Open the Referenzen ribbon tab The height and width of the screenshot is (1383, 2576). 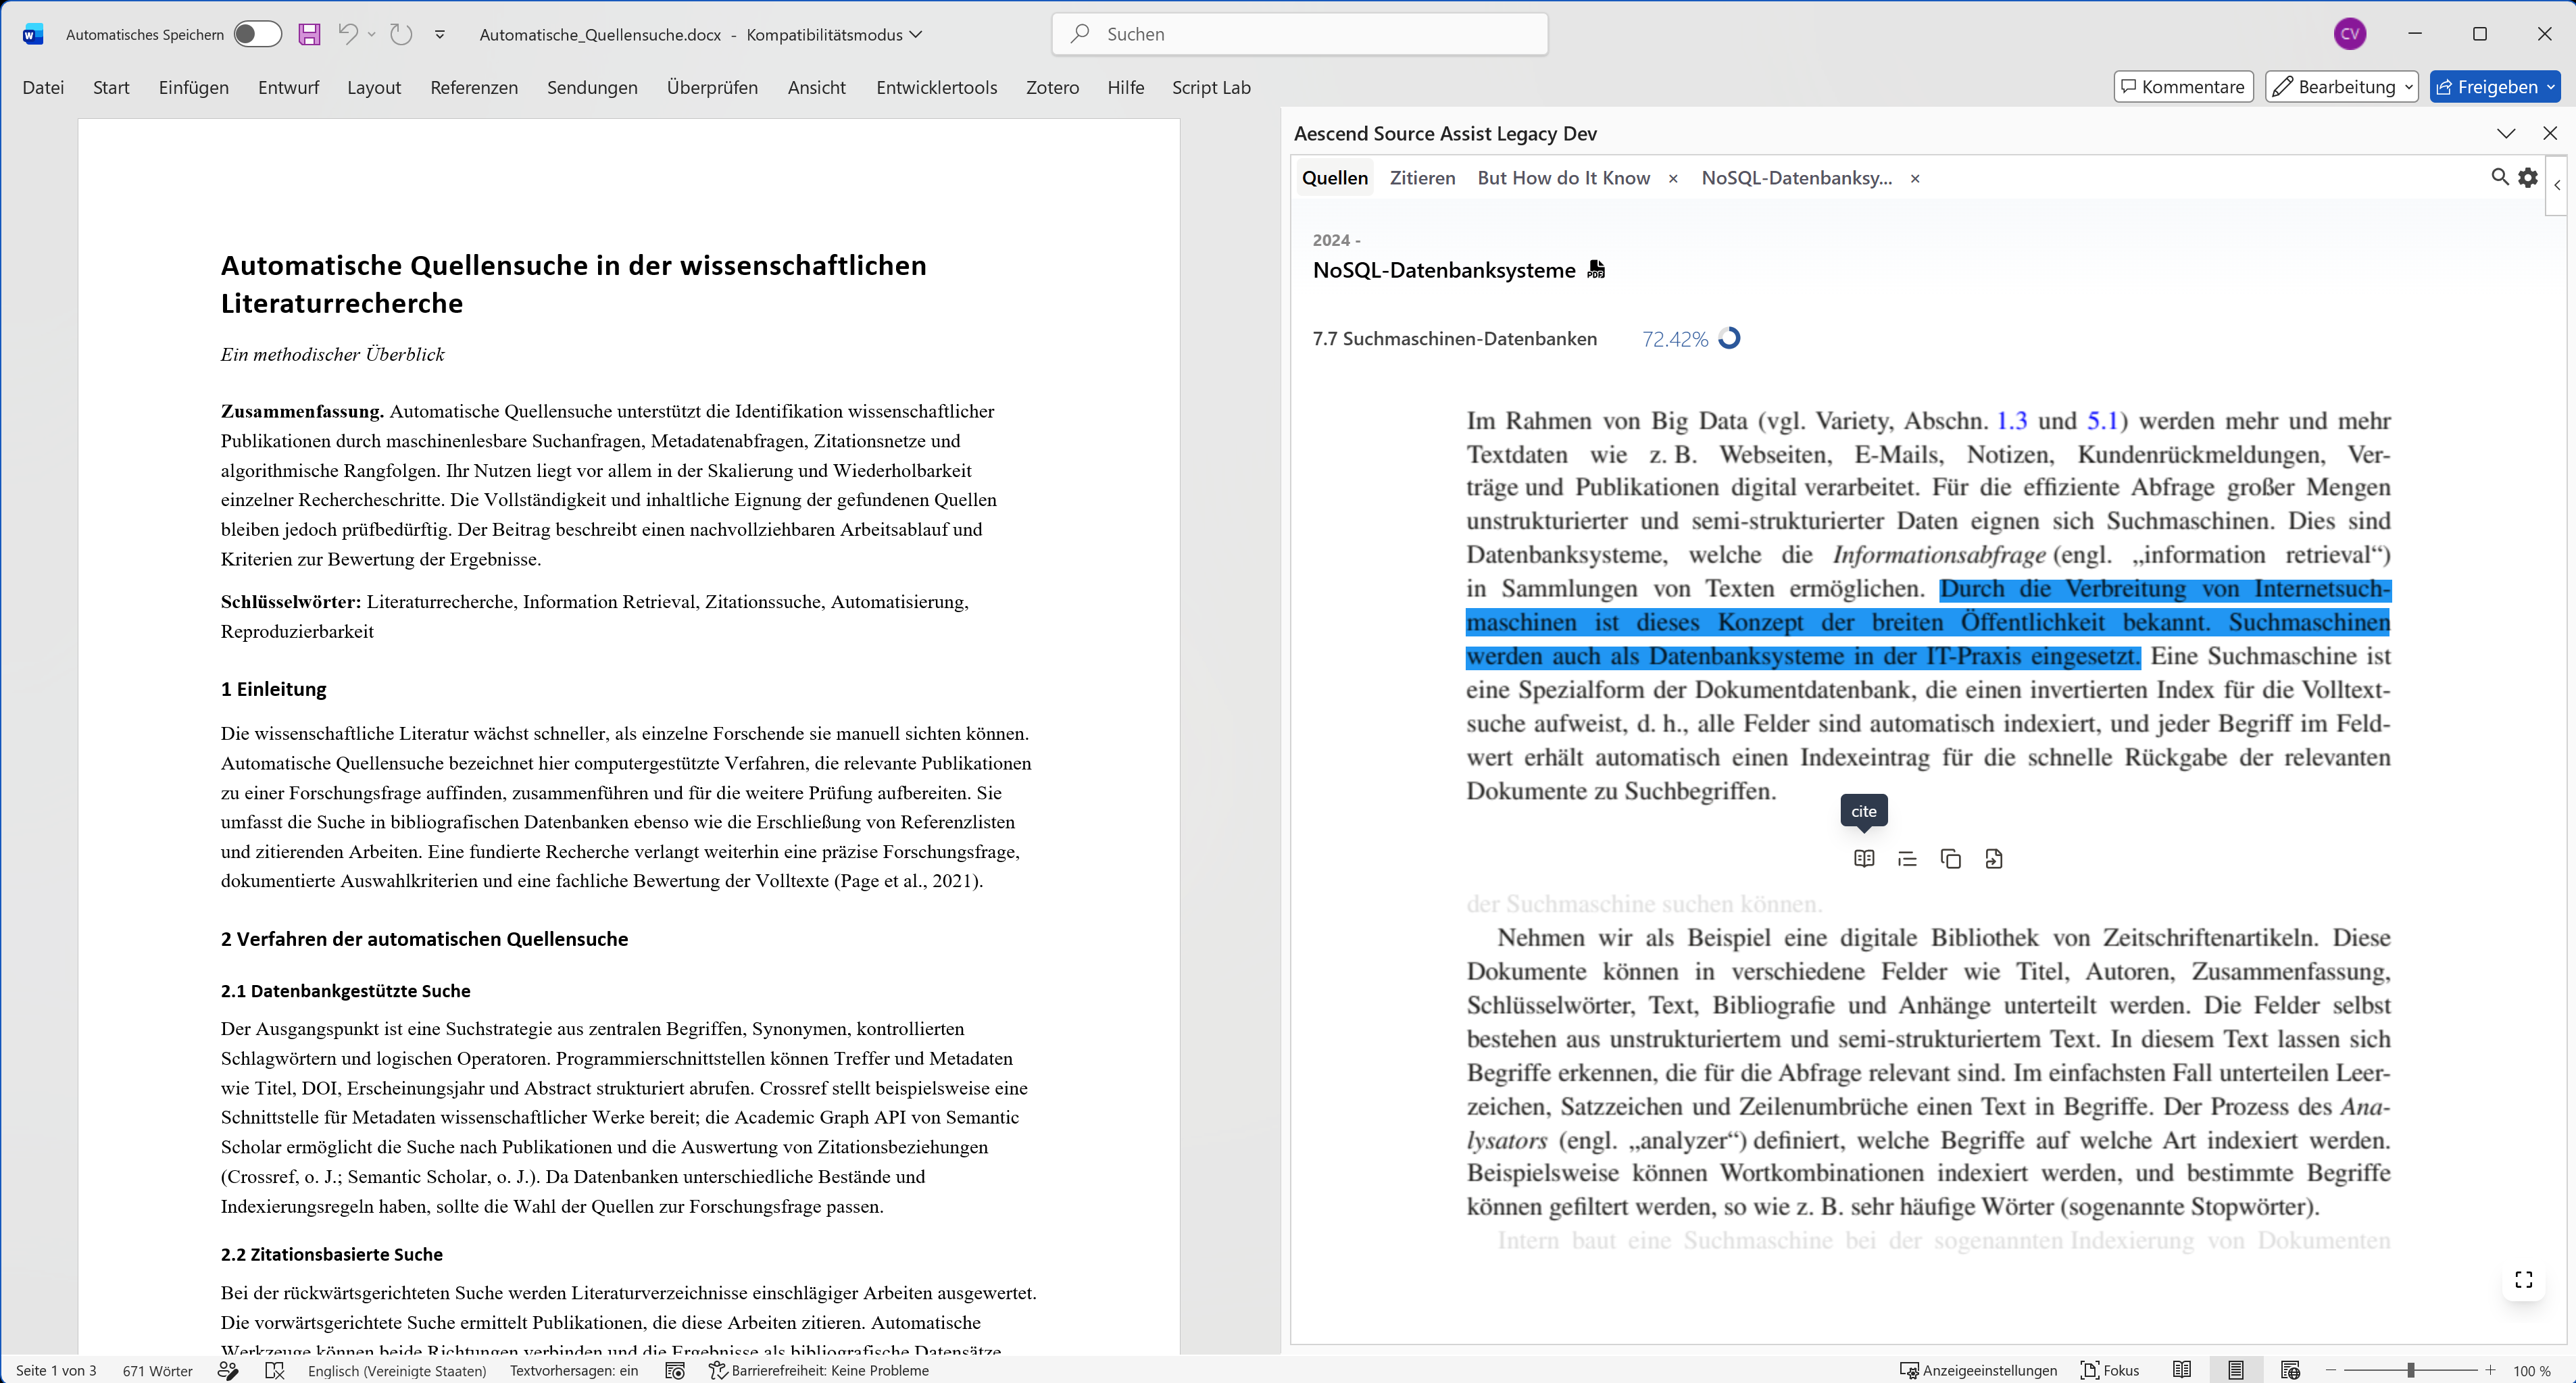474,87
